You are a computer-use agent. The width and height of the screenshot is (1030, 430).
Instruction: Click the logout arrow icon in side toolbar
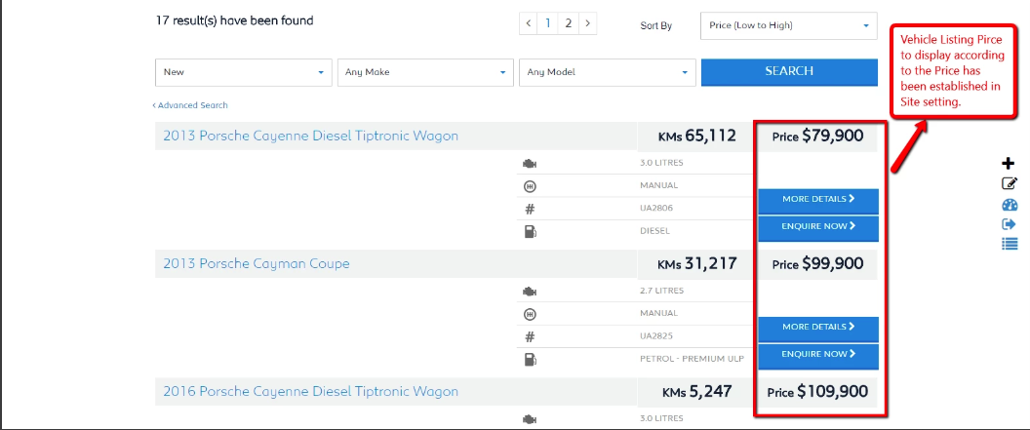[x=1009, y=224]
